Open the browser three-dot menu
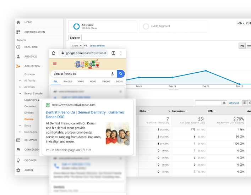The height and width of the screenshot is (195, 251). pos(121,53)
